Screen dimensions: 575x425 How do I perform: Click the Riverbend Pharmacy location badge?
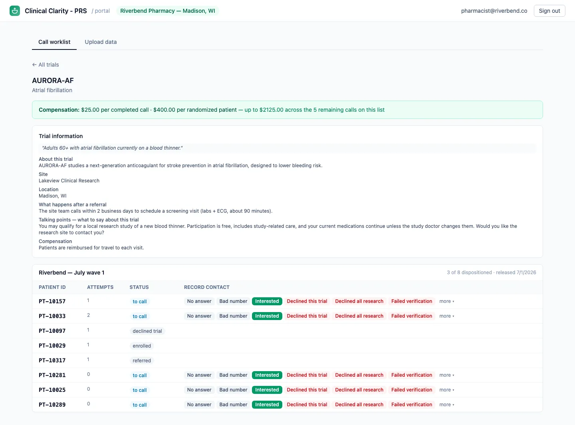(x=168, y=11)
